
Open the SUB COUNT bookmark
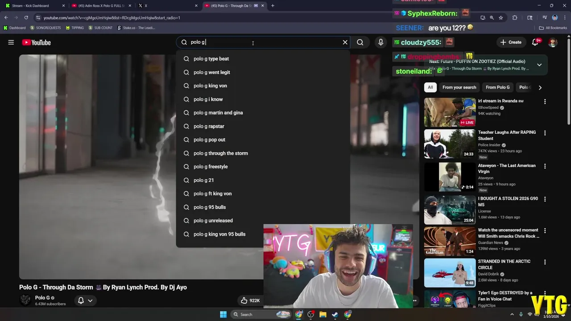tap(100, 28)
